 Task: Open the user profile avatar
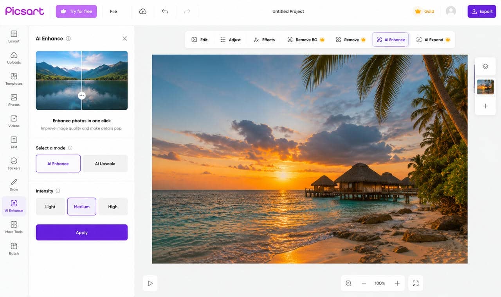pyautogui.click(x=451, y=11)
